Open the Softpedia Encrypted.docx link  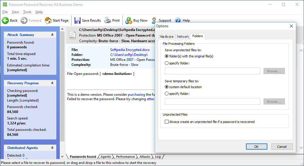130,50
